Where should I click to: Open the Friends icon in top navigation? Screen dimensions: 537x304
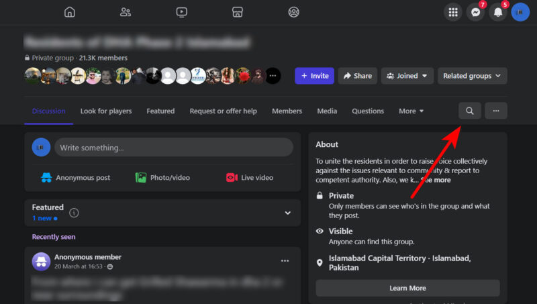pyautogui.click(x=126, y=12)
